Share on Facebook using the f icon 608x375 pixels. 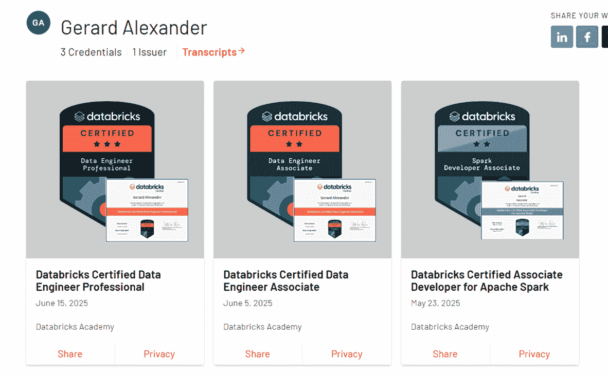[x=587, y=37]
